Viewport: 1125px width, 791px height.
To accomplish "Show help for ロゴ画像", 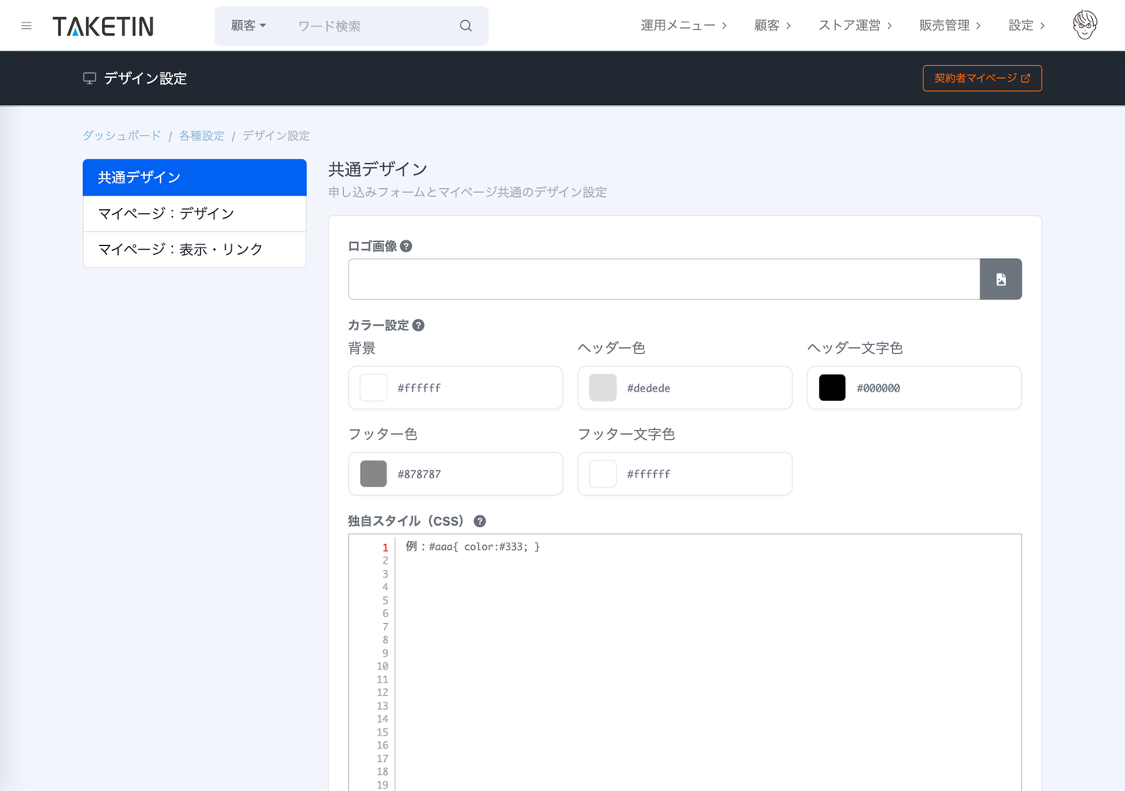I will [406, 246].
